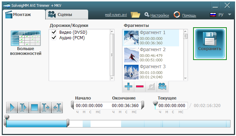The height and width of the screenshot is (136, 236).
Task: Stop playback with the square button
Action: pos(34,107)
